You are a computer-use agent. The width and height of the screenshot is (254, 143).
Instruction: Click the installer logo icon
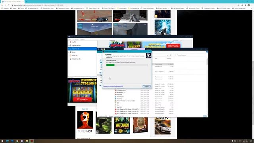(148, 56)
